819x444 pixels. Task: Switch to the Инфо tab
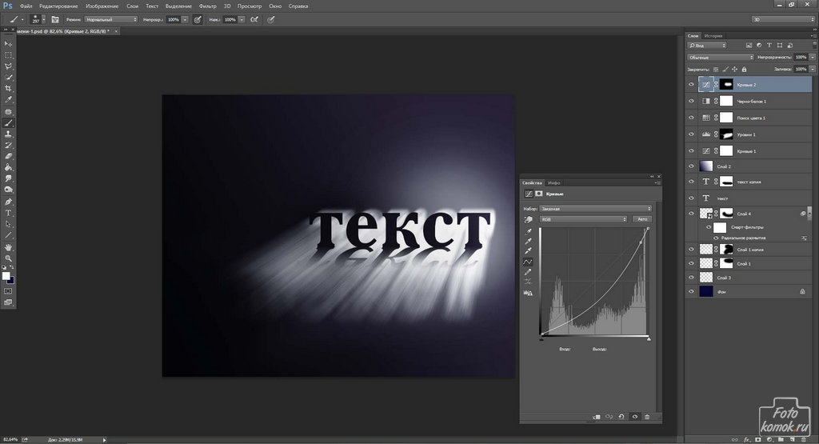click(x=554, y=183)
